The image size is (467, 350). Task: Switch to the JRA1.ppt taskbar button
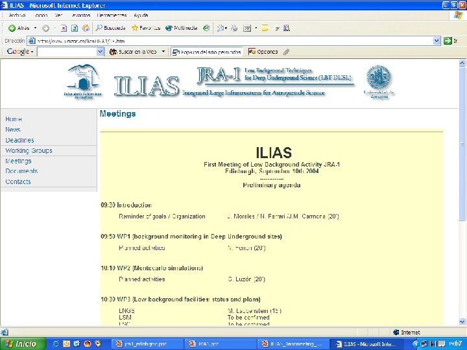coord(219,344)
